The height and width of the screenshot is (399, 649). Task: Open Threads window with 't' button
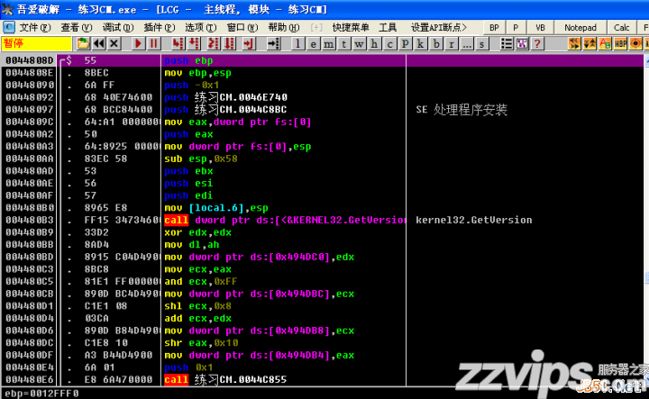343,43
